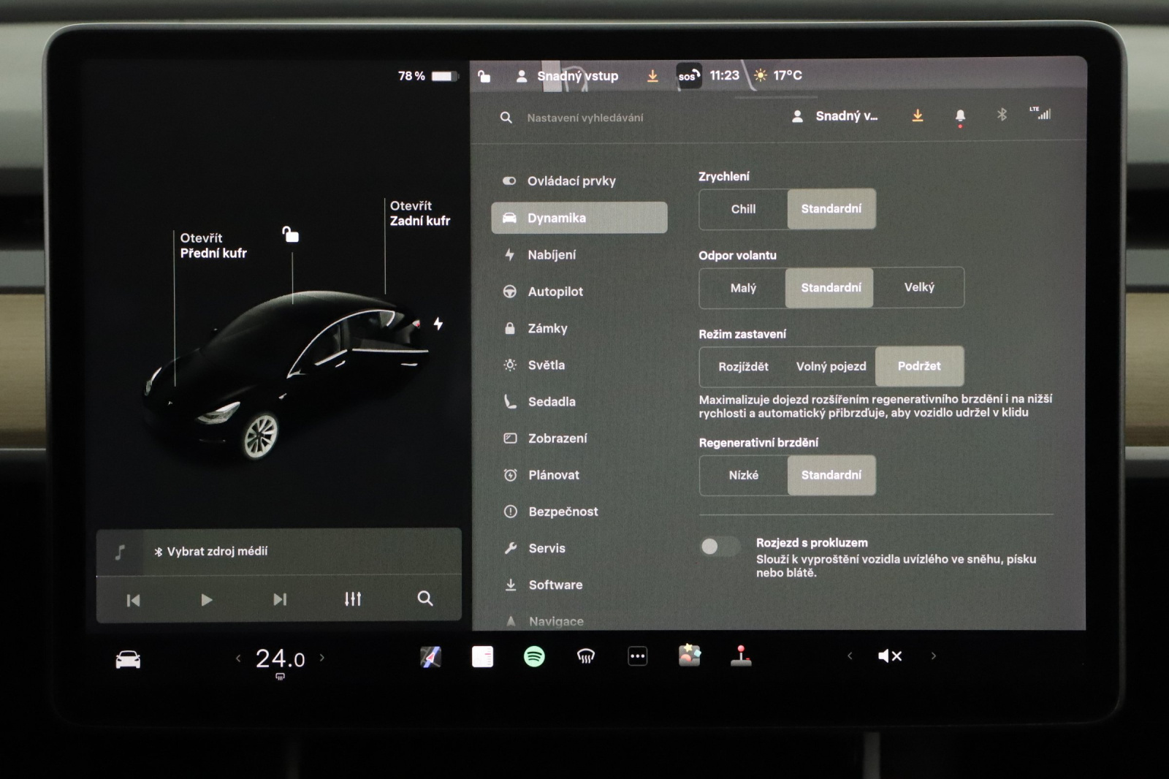Screen dimensions: 1169x779
Task: Raise volume with the right chevron
Action: click(x=933, y=656)
